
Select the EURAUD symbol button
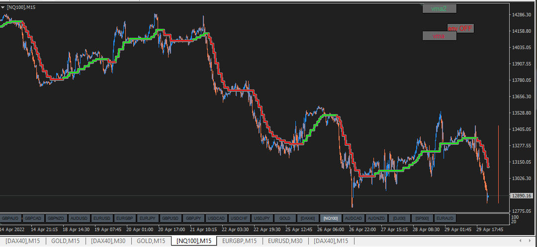point(445,218)
